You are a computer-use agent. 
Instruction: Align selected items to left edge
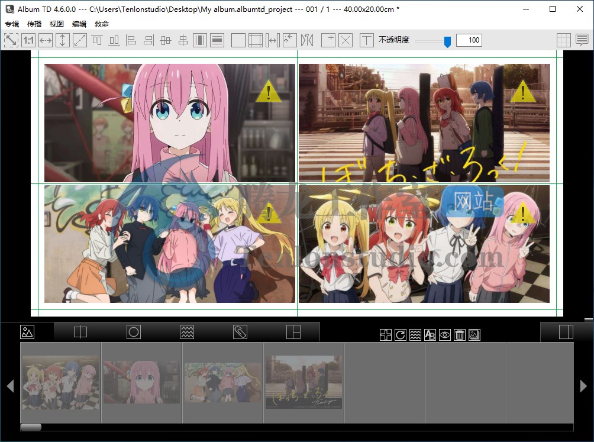[x=131, y=40]
